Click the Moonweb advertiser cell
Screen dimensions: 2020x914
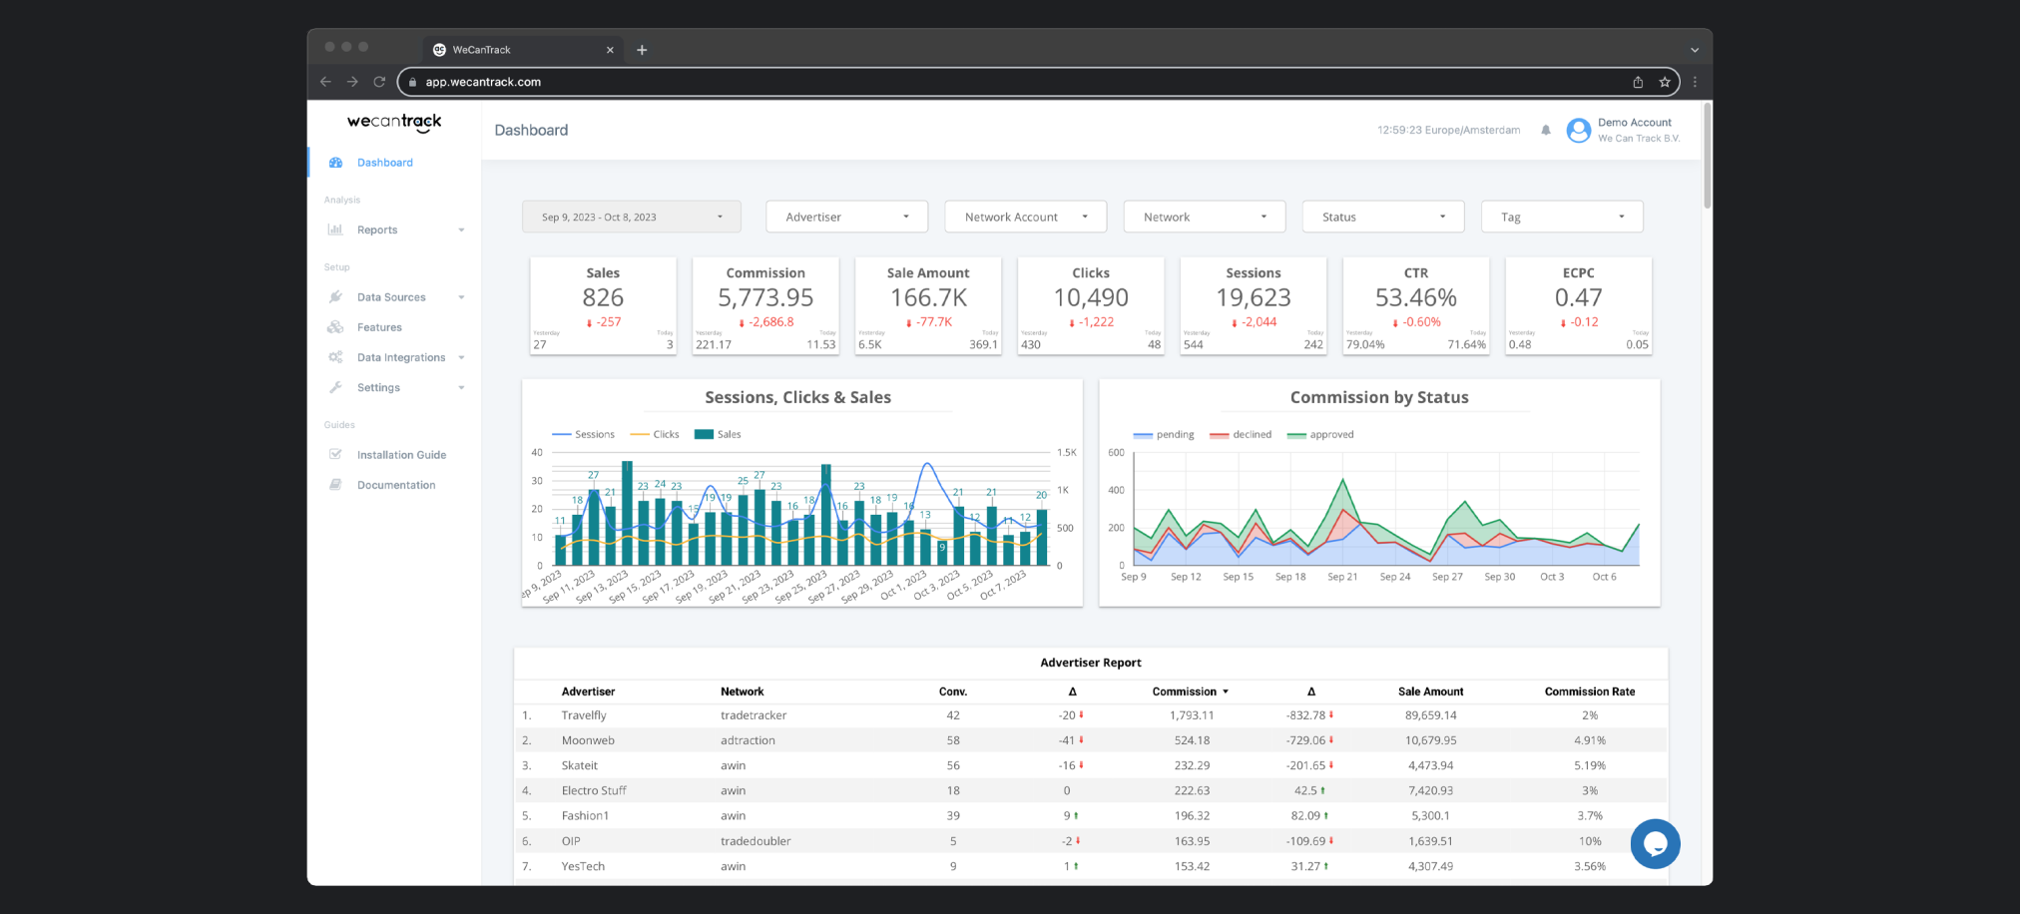tap(588, 740)
